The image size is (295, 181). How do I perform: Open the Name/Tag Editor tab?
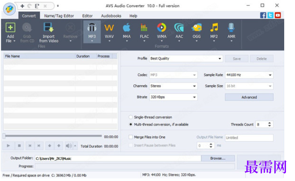(x=59, y=16)
